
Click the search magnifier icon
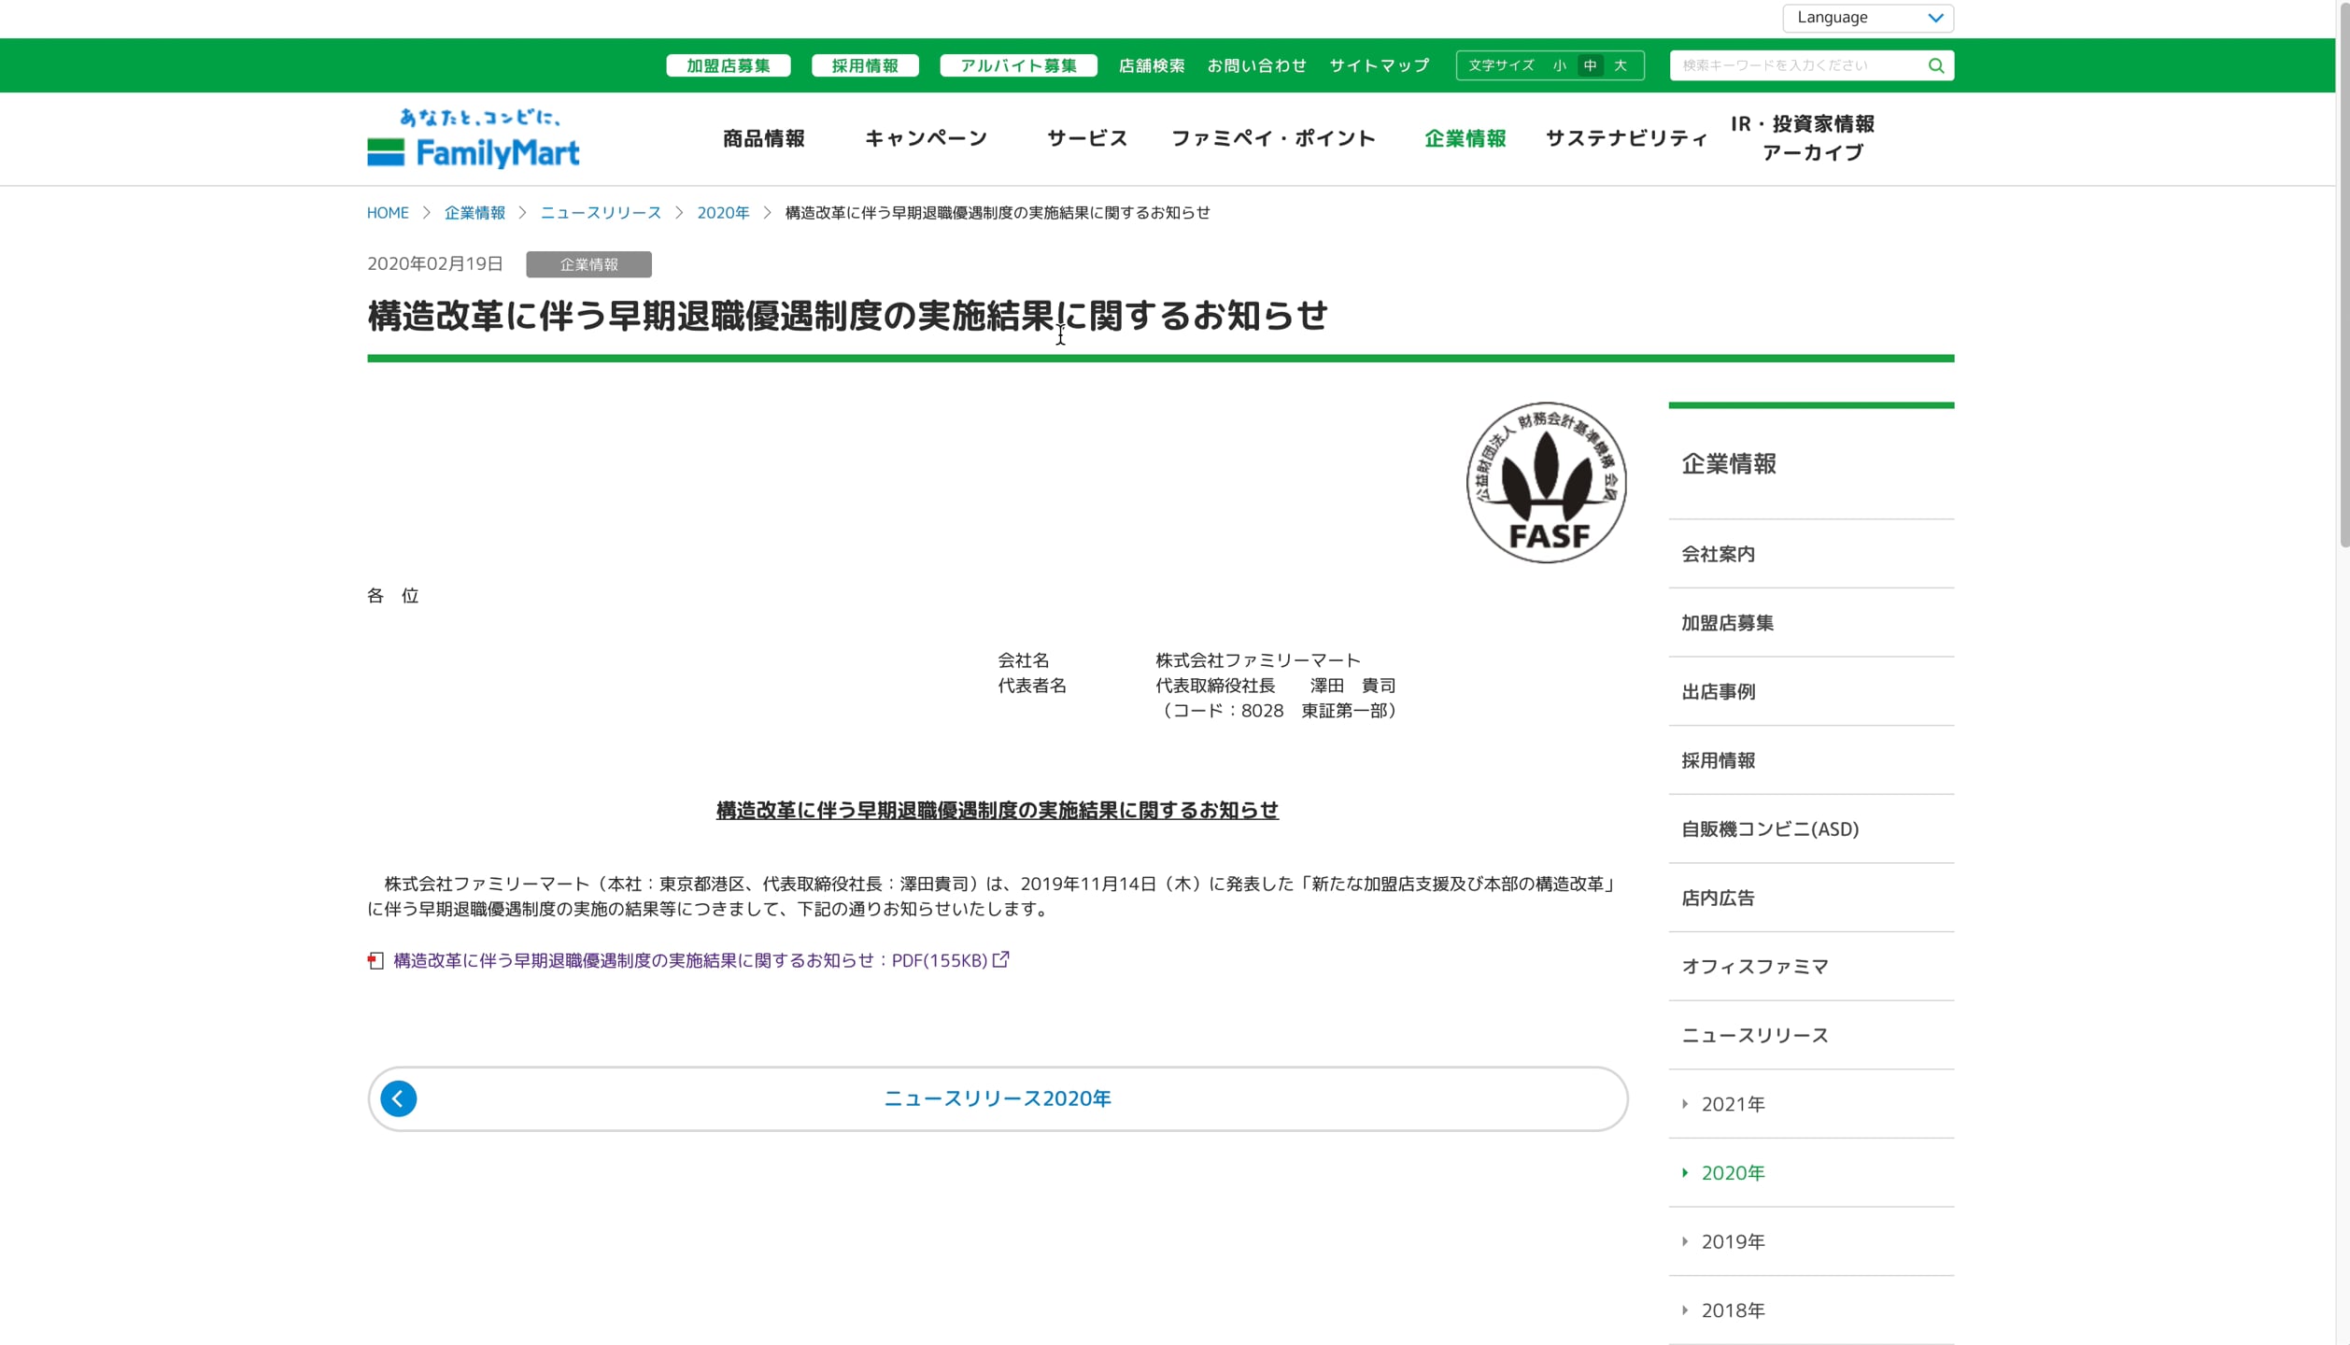pos(1935,65)
